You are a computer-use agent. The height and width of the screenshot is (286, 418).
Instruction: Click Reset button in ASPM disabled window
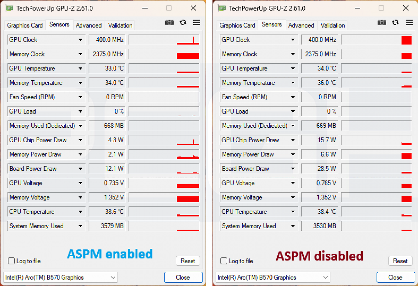[x=400, y=261]
